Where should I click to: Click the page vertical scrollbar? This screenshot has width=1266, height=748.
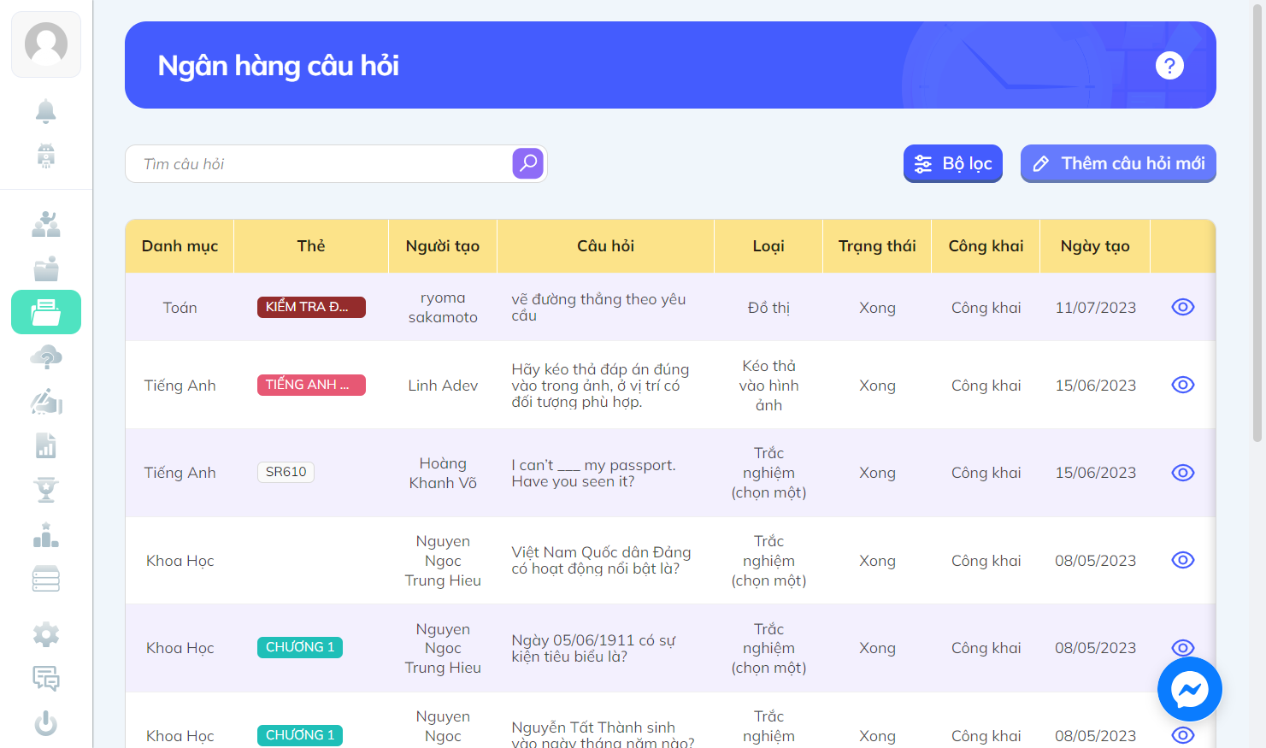tap(1257, 222)
